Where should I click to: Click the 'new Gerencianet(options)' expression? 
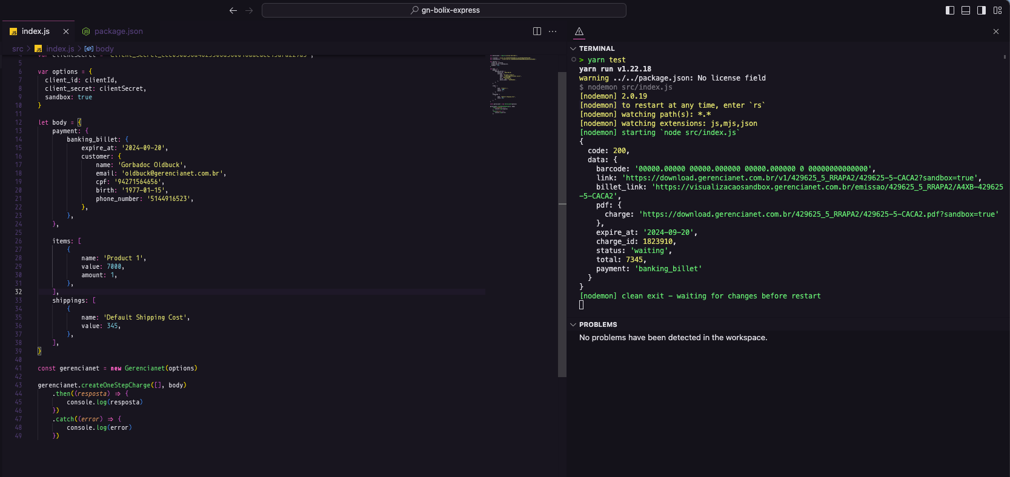coord(154,368)
